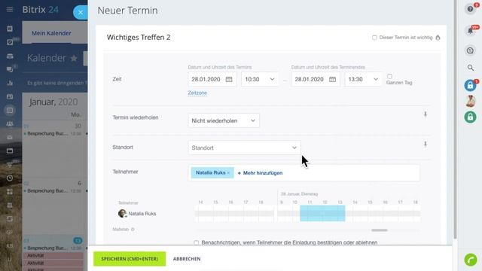The height and width of the screenshot is (271, 482).
Task: Pin the Termin wiederholen section
Action: [426, 114]
